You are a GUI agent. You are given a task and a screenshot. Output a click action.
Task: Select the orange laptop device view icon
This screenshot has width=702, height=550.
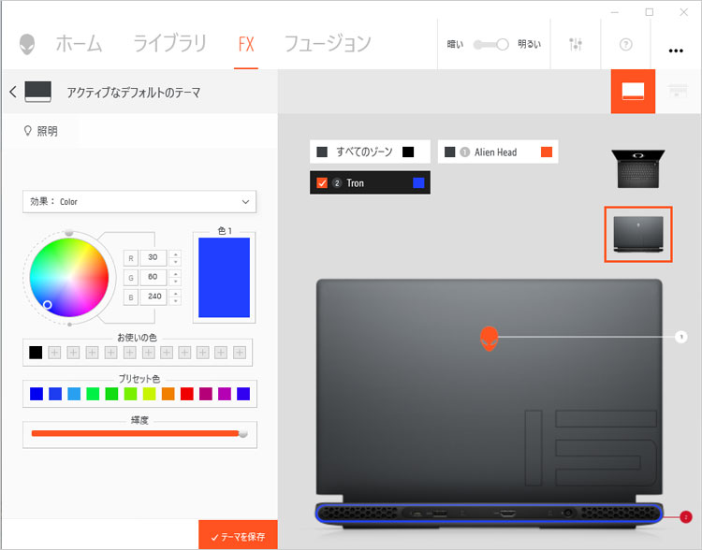pyautogui.click(x=633, y=92)
